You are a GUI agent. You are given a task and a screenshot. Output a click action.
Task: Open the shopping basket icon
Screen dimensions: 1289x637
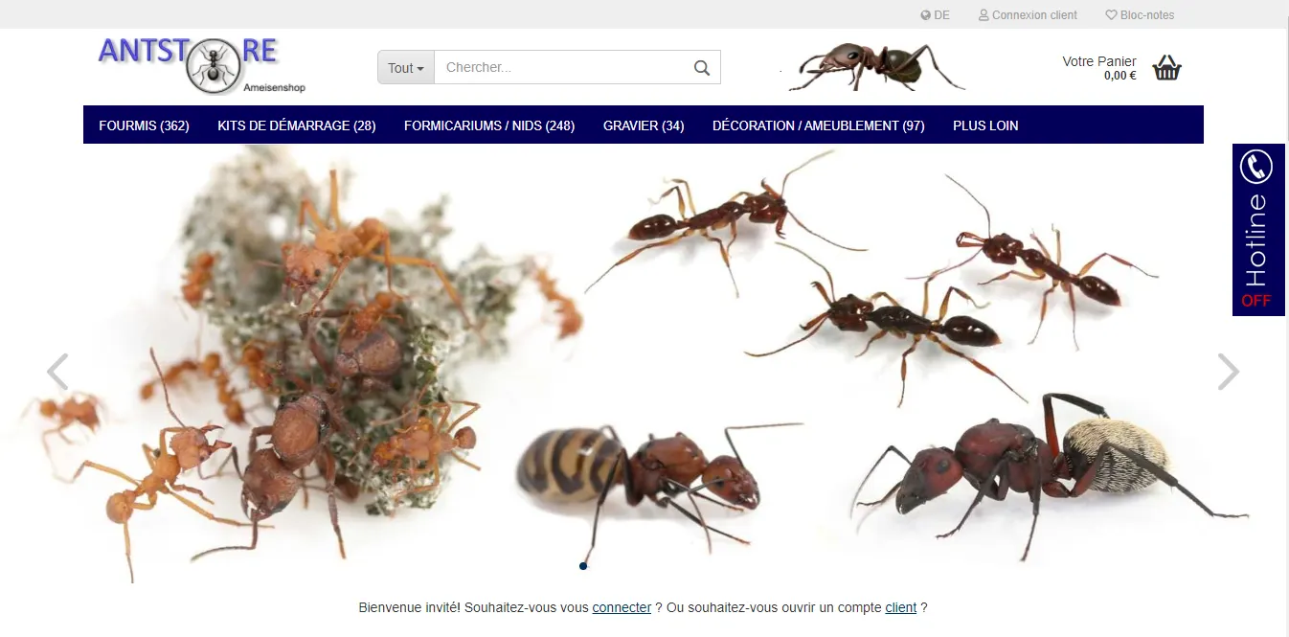point(1166,68)
